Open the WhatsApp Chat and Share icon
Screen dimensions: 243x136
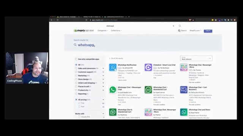click(184, 112)
